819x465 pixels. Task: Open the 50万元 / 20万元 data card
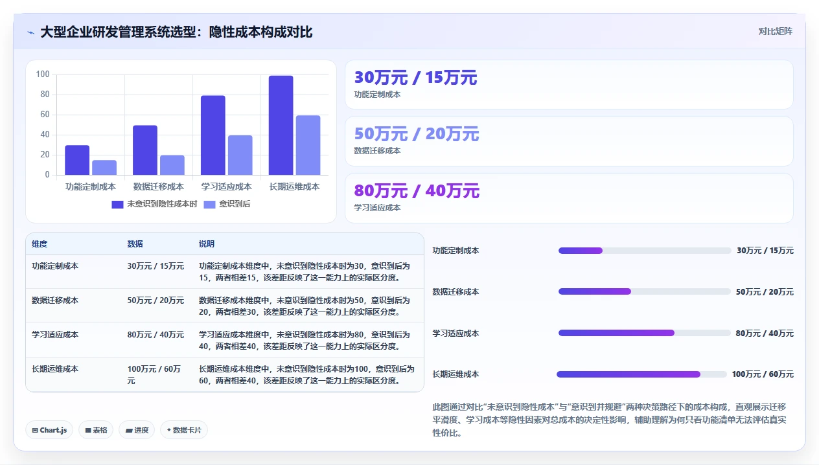click(x=569, y=141)
